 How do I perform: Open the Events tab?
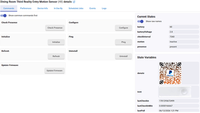92,8
